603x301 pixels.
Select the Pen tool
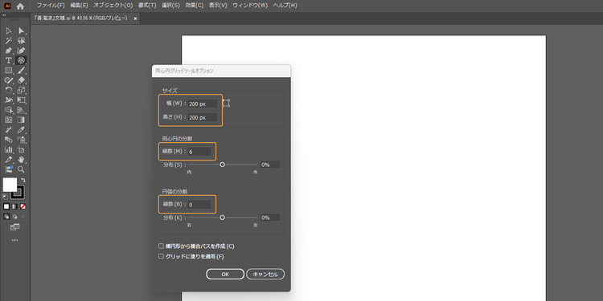[x=9, y=51]
